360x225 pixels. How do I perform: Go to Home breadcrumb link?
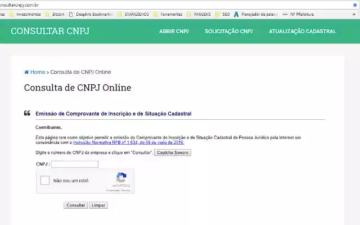pos(38,72)
